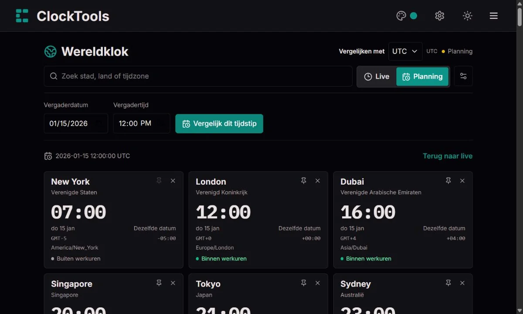Remove the Dubai card
The width and height of the screenshot is (523, 314).
[462, 181]
